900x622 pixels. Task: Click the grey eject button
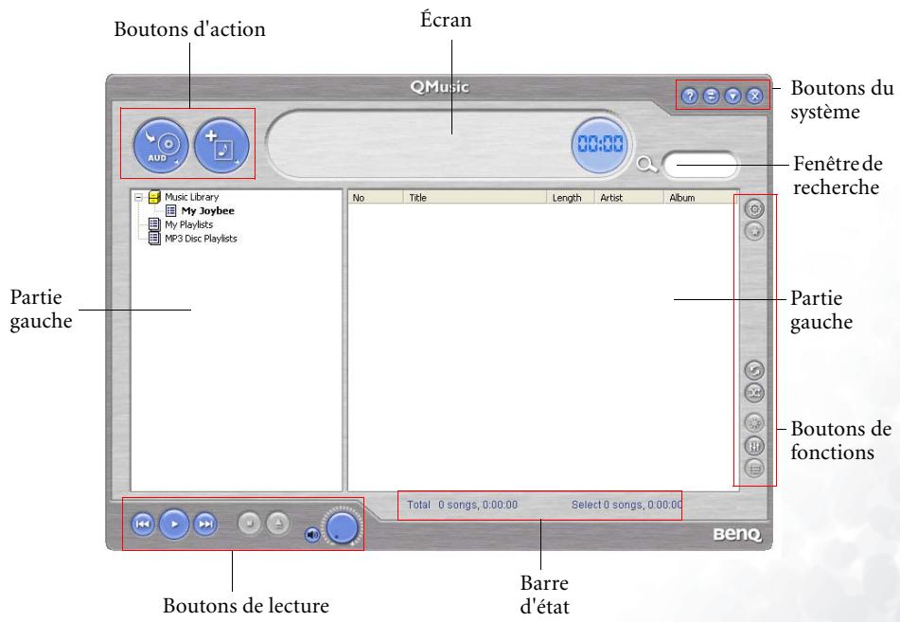[278, 524]
